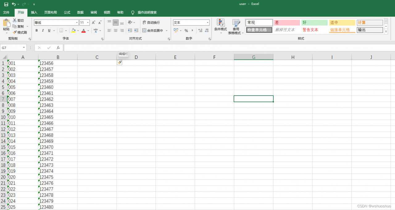Open underline style dropdown arrow
This screenshot has height=210, width=395.
coord(54,31)
